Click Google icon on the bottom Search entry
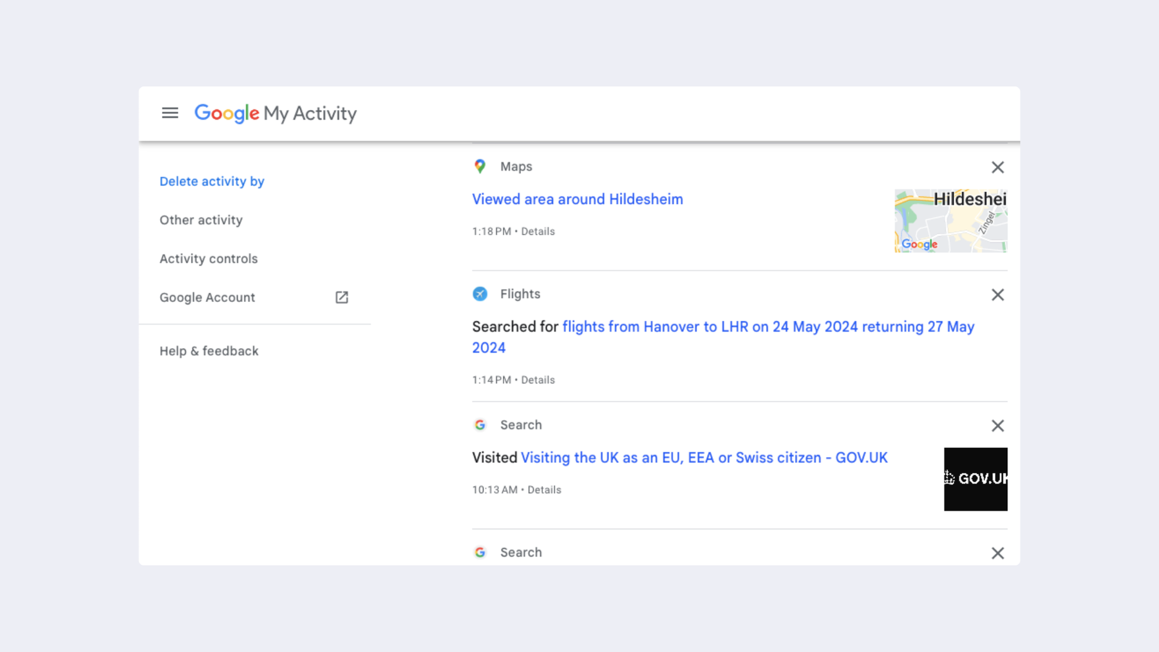The width and height of the screenshot is (1159, 652). 480,552
